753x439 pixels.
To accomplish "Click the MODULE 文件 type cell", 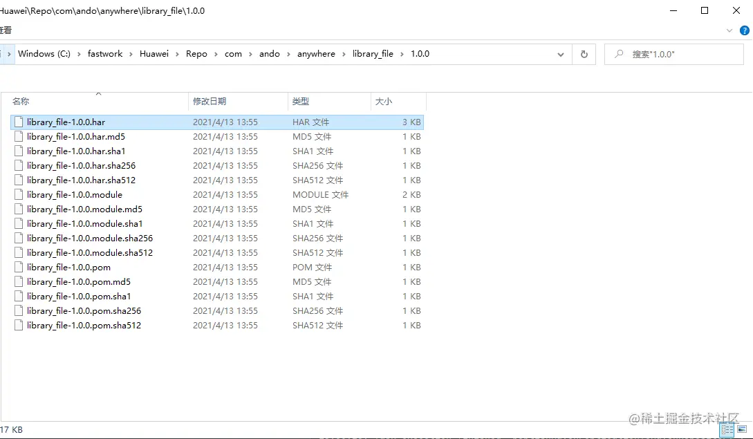I will coord(320,194).
